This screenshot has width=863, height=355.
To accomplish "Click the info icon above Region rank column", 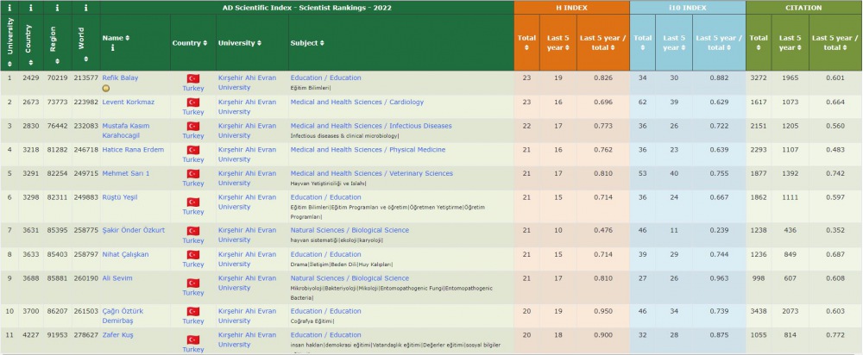I will [x=57, y=8].
